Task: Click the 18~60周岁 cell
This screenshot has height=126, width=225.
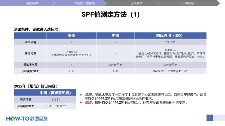Action: (x=115, y=65)
